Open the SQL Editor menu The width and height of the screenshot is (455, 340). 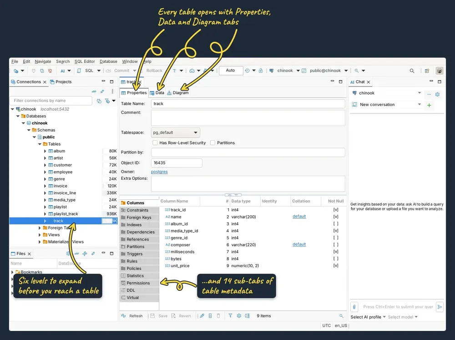(x=85, y=61)
